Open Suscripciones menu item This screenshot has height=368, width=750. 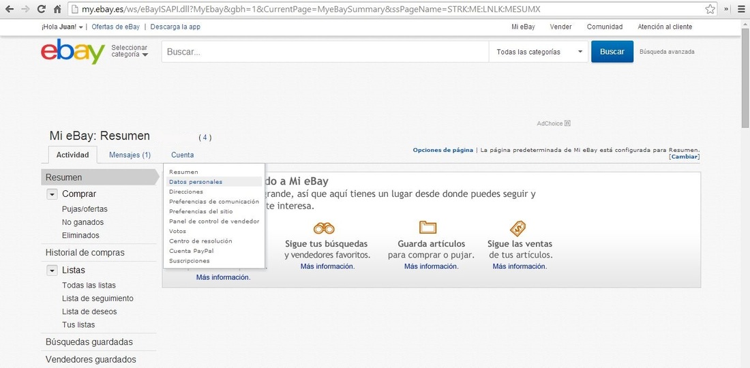(x=190, y=261)
